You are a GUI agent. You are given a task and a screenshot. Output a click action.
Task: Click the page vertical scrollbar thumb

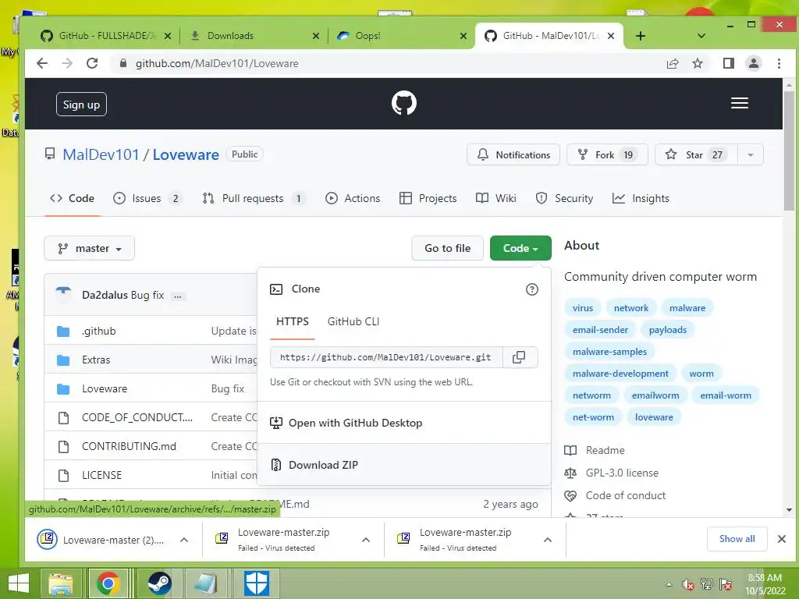point(789,149)
